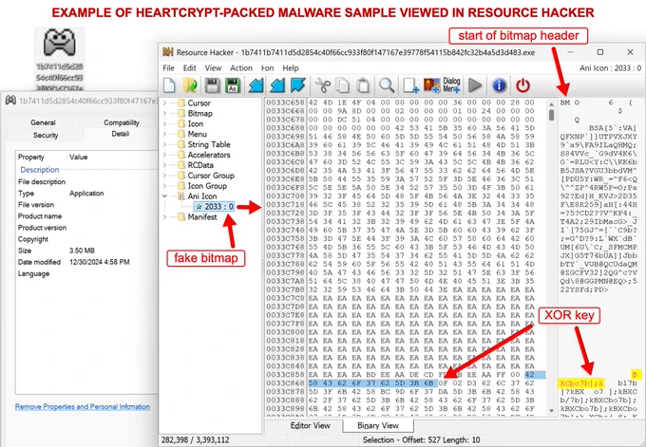Screen dimensions: 646x447
Task: Expand the String Table node
Action: pyautogui.click(x=164, y=144)
